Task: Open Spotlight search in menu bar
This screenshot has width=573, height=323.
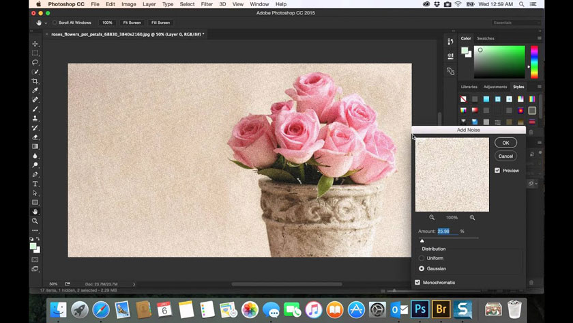Action: 521,4
